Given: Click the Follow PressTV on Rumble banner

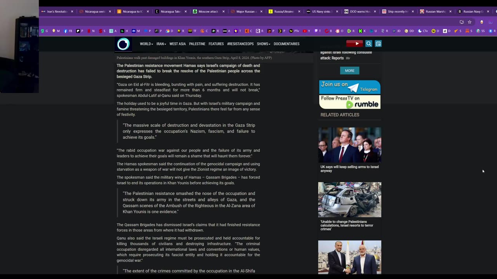Looking at the screenshot, I should (350, 102).
